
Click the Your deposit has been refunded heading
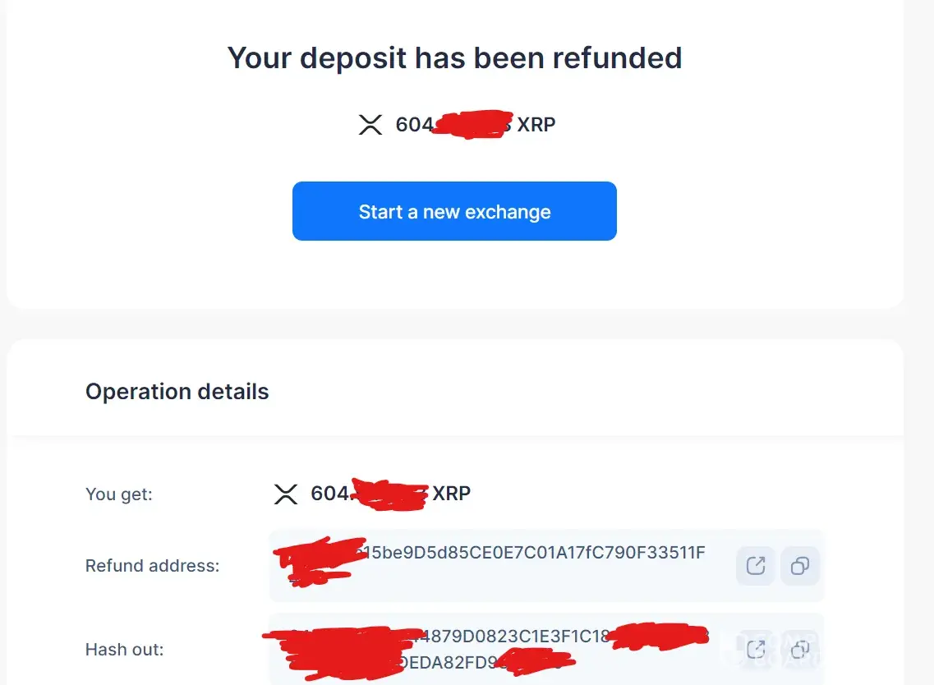454,57
